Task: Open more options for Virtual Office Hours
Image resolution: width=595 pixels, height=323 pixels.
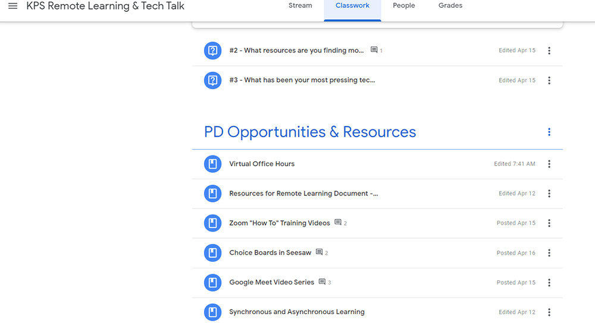Action: pyautogui.click(x=549, y=164)
